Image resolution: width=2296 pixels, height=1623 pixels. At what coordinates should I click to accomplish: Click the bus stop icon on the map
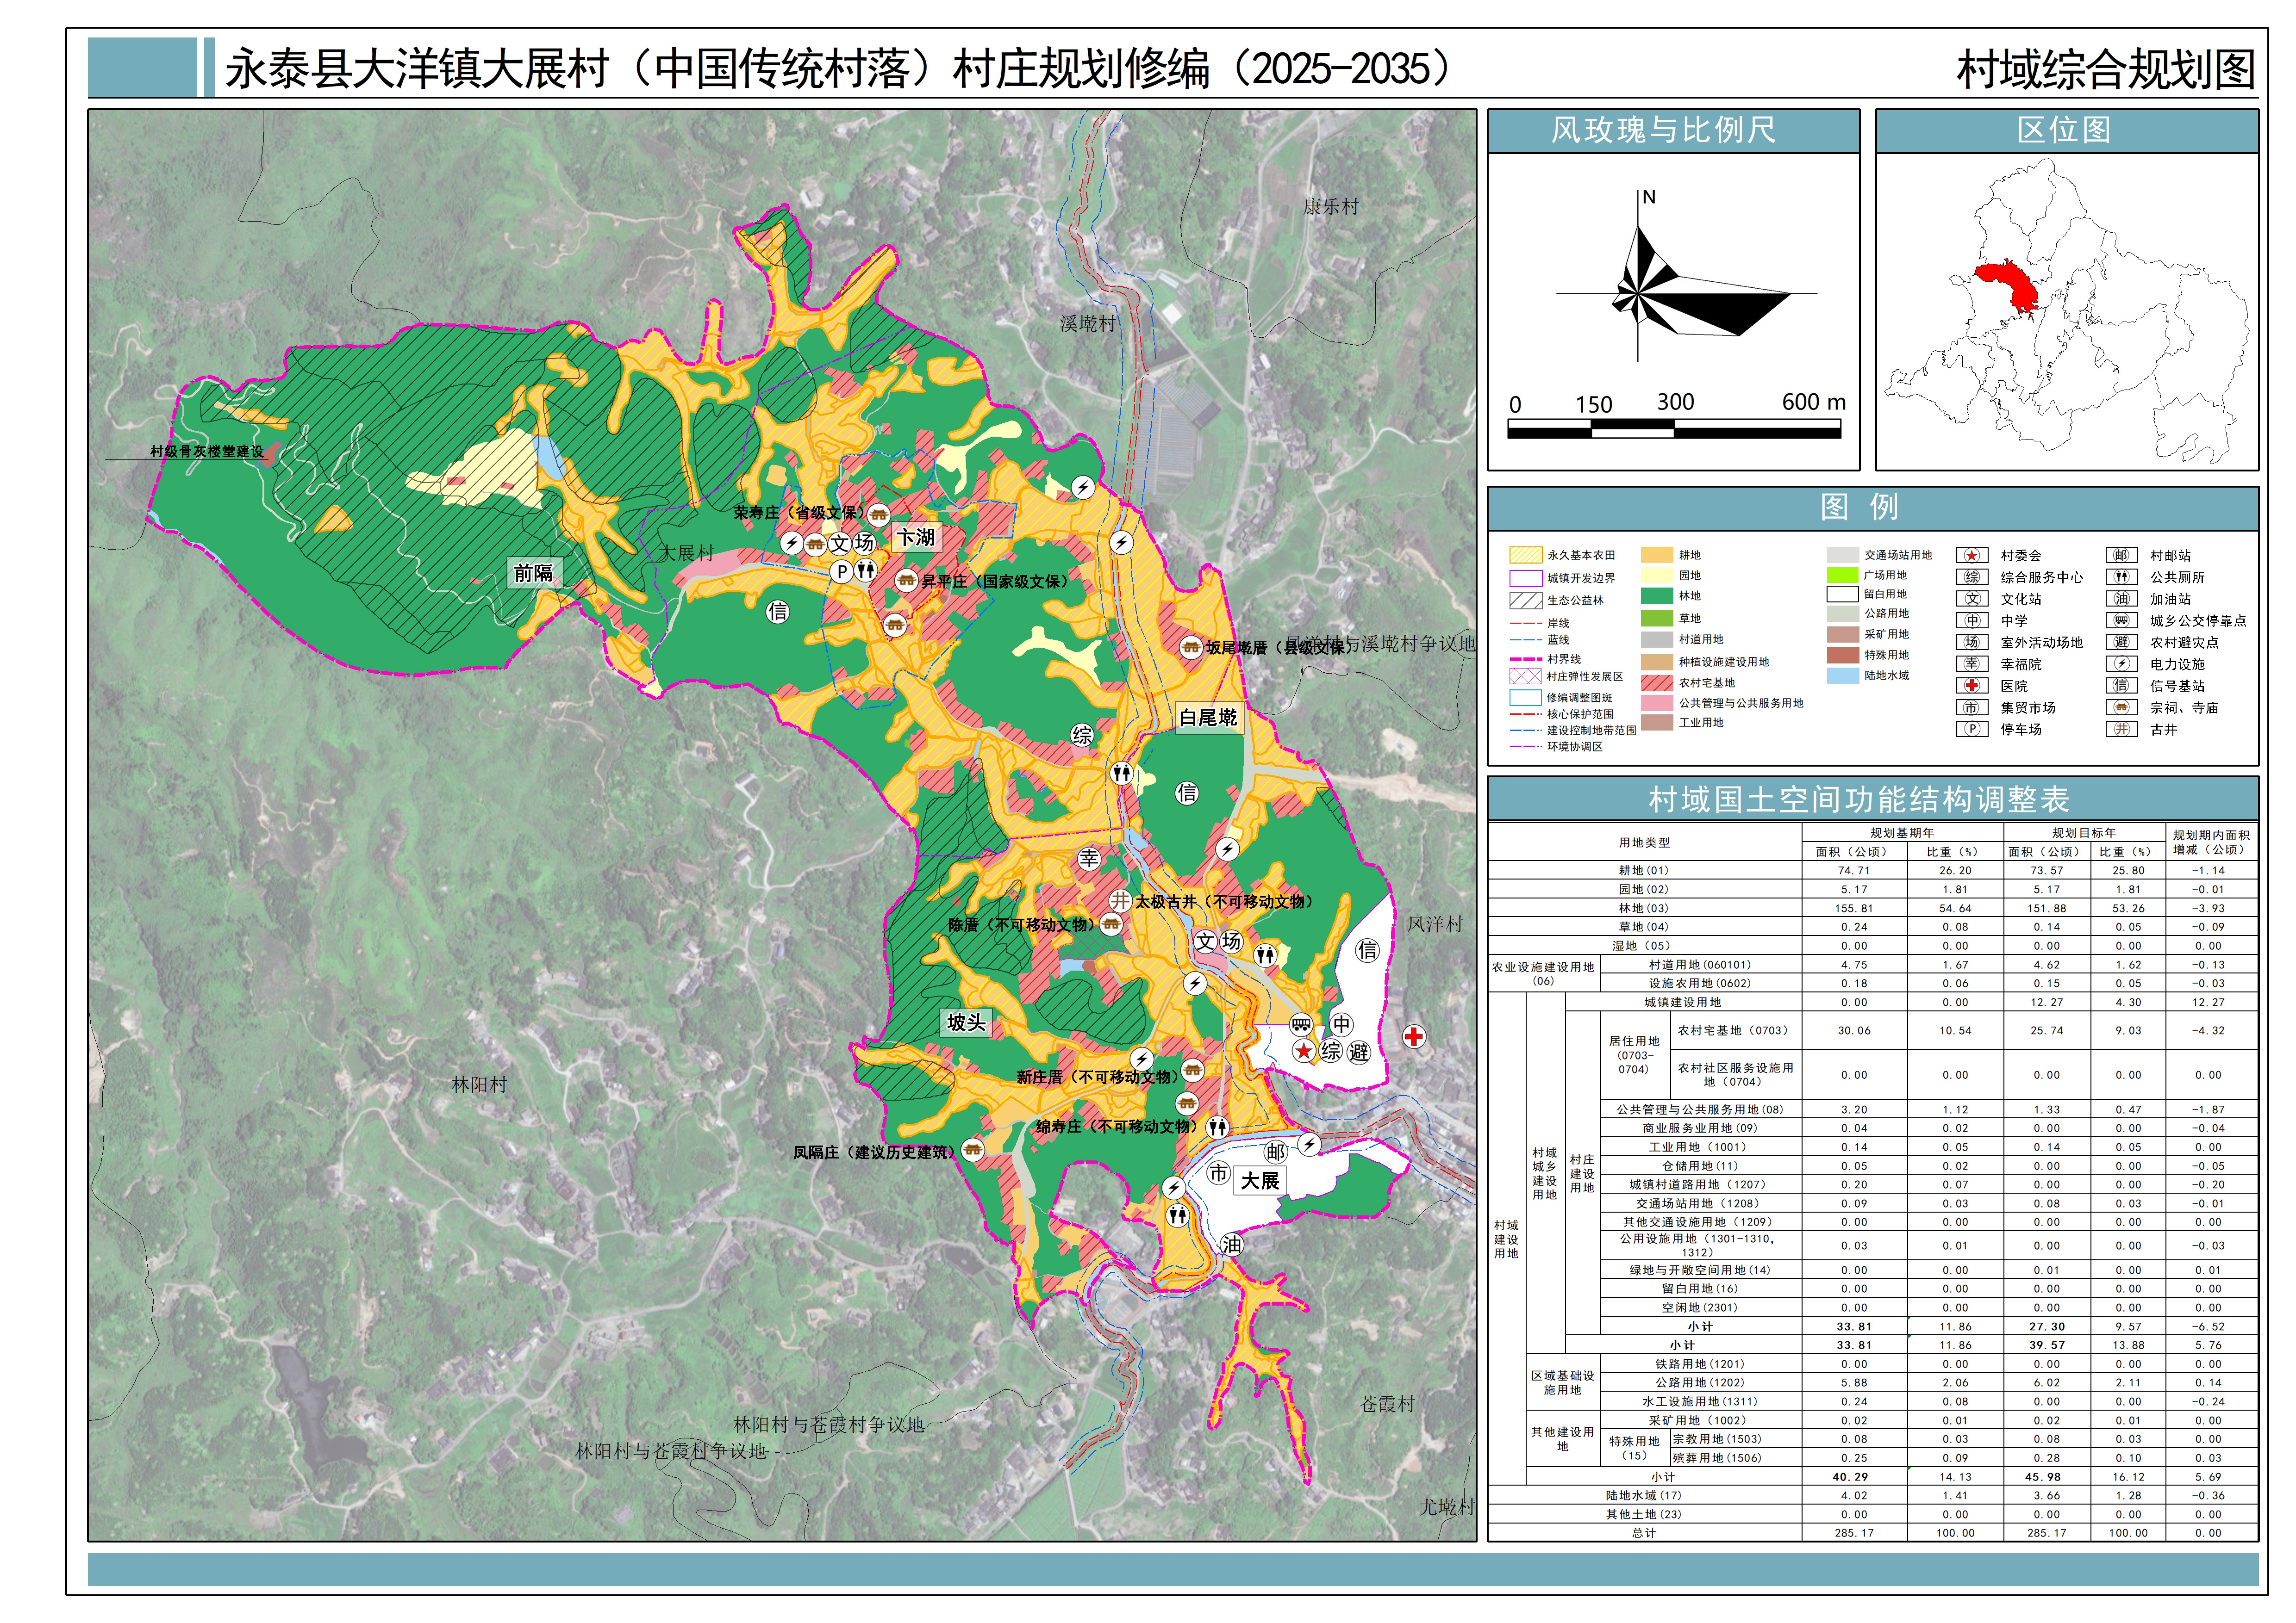[1301, 1024]
